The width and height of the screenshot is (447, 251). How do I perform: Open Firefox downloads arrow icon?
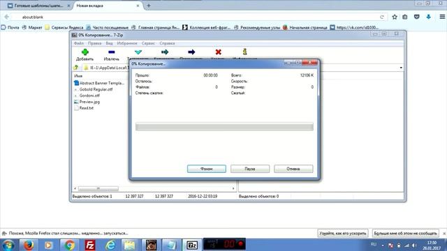pyautogui.click(x=428, y=17)
